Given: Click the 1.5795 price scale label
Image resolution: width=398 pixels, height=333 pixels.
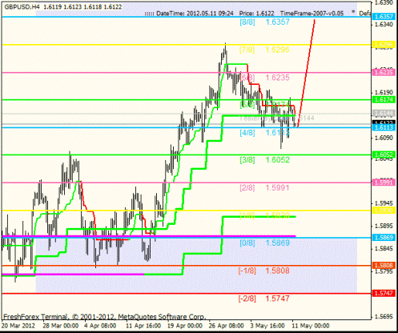Looking at the screenshot, I should pyautogui.click(x=384, y=271).
